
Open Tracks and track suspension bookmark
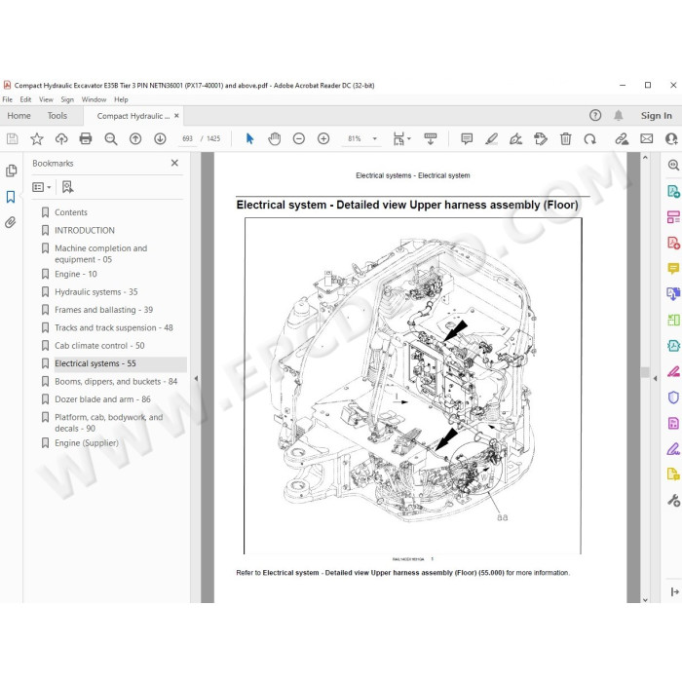pos(114,327)
